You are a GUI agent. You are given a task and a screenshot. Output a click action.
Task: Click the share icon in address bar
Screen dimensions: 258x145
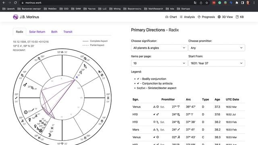(201, 3)
